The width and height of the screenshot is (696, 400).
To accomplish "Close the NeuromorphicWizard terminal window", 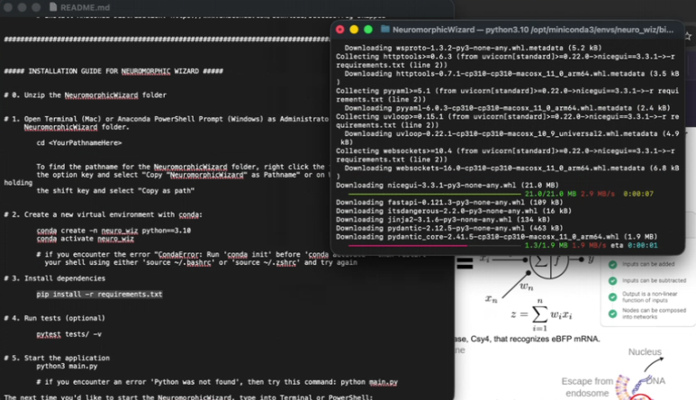I will (x=340, y=30).
